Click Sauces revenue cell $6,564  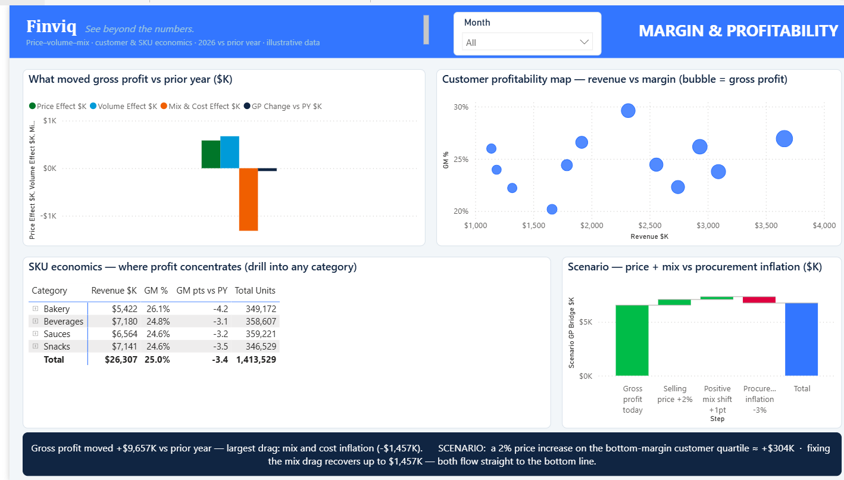[124, 334]
